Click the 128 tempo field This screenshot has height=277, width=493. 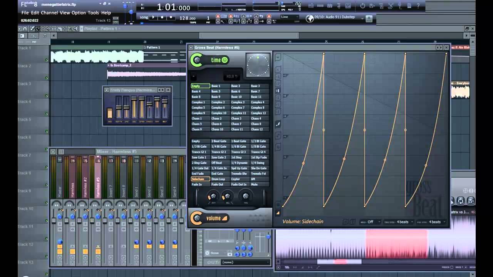pyautogui.click(x=187, y=18)
